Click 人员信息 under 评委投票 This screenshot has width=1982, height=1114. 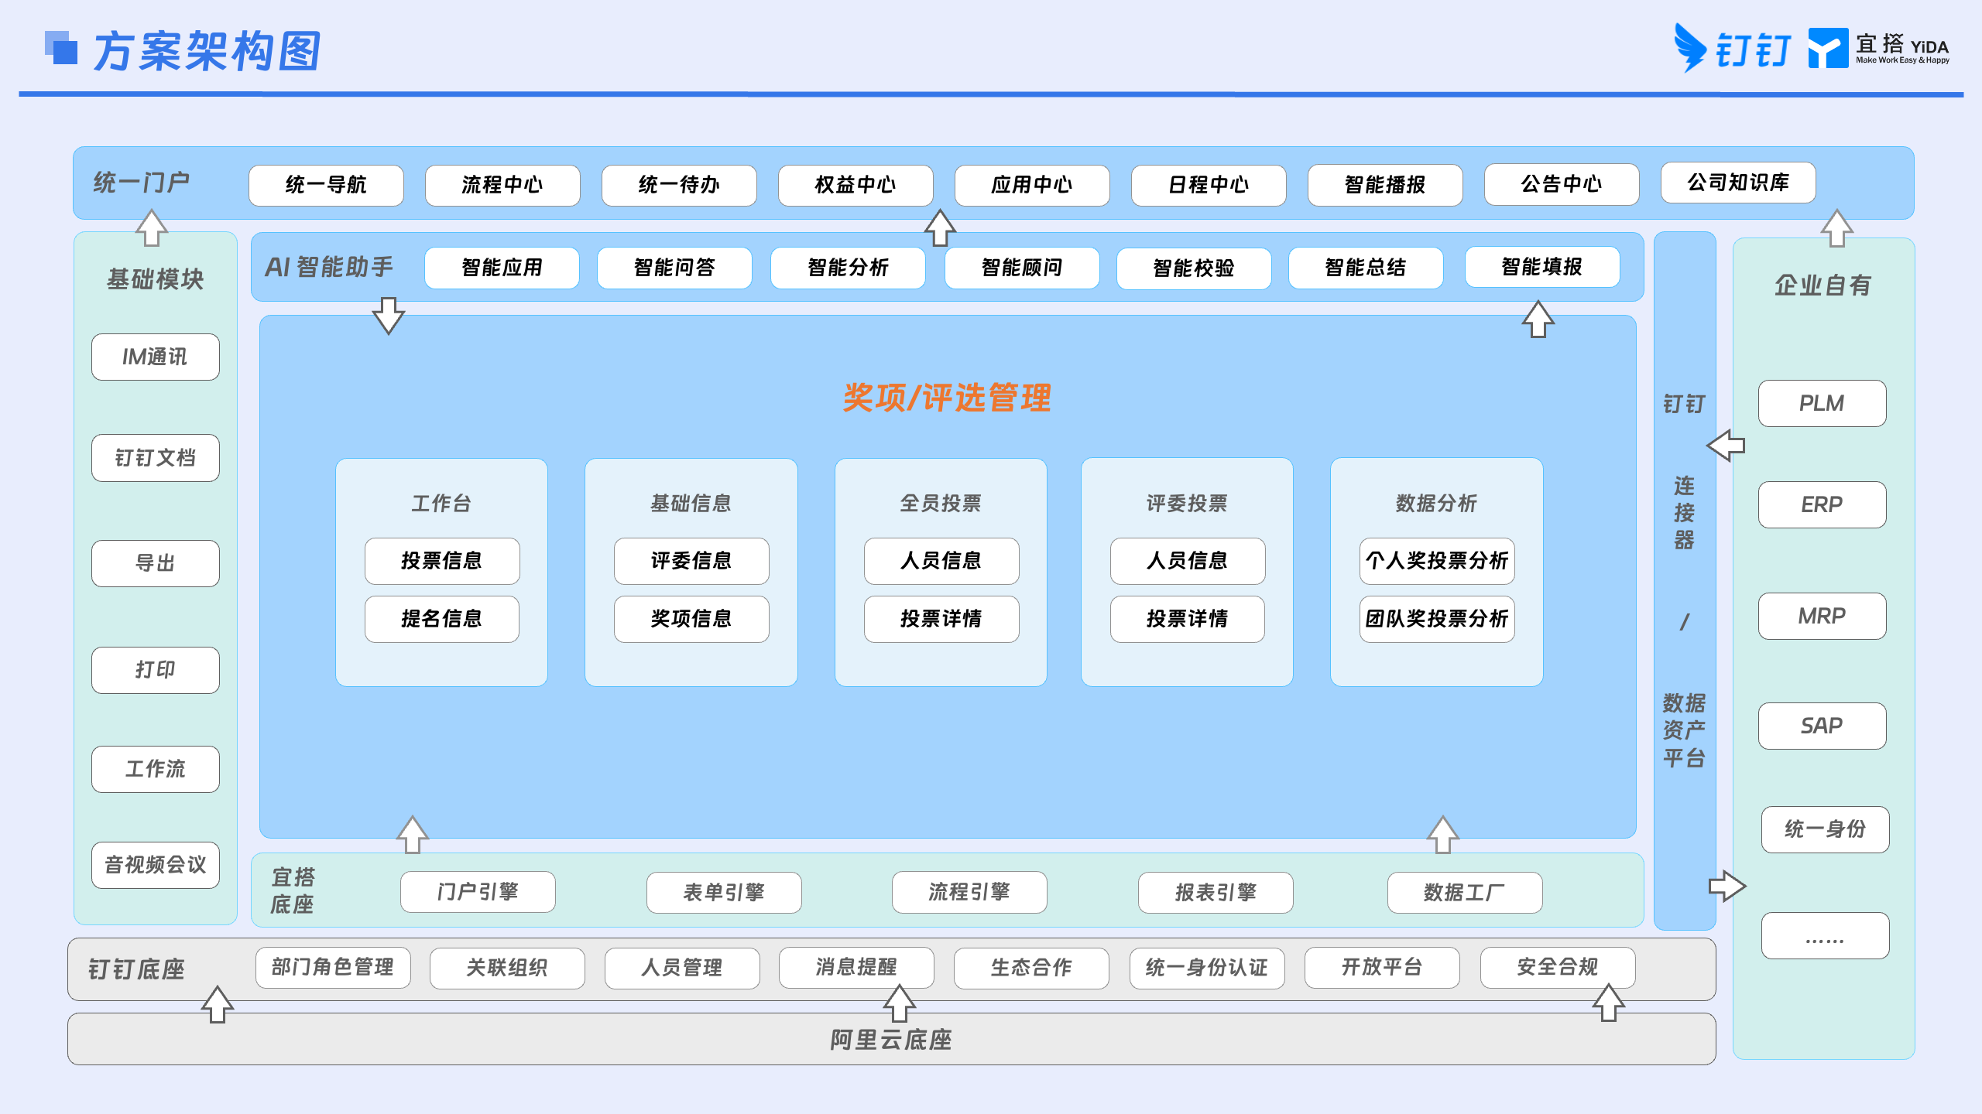pos(1188,561)
